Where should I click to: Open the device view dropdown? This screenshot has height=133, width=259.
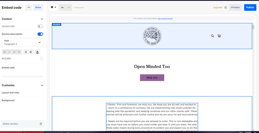pyautogui.click(x=54, y=8)
